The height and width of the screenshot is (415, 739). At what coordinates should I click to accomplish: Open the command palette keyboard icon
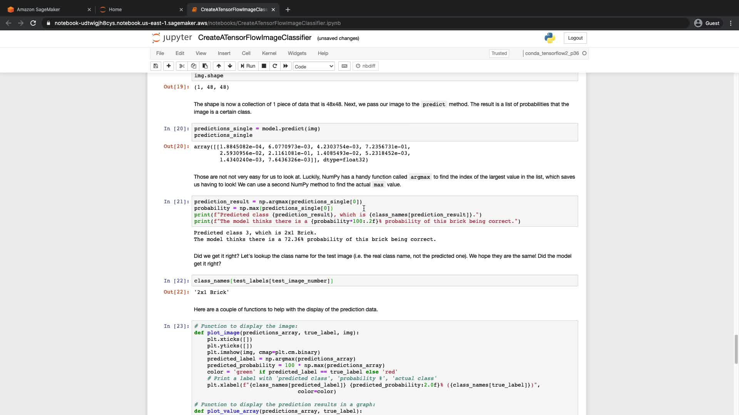pyautogui.click(x=344, y=66)
